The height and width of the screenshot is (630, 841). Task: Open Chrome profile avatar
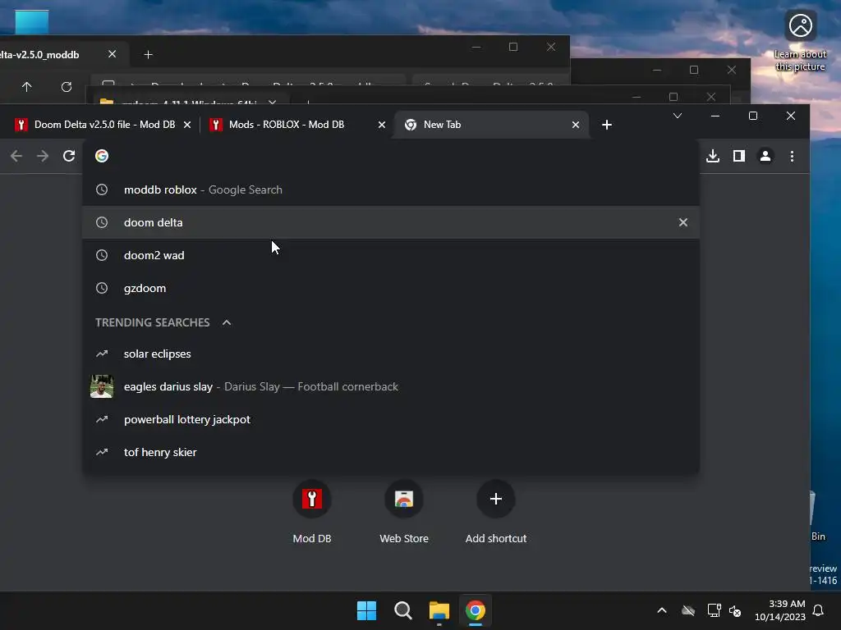(x=765, y=156)
